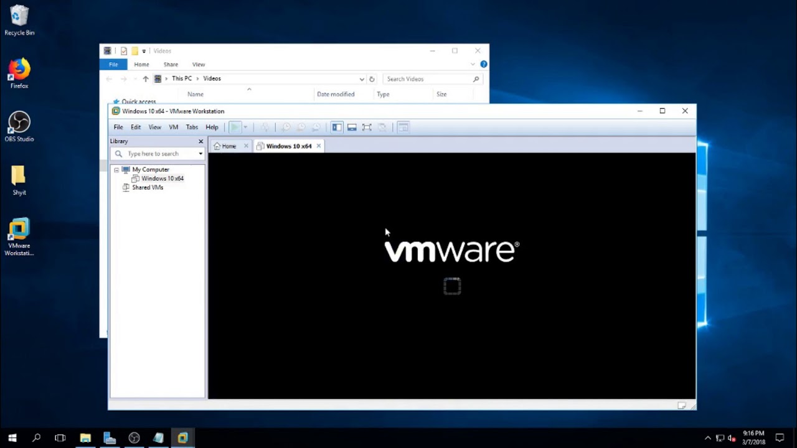Open VMware View menu
The image size is (797, 448).
click(x=154, y=127)
